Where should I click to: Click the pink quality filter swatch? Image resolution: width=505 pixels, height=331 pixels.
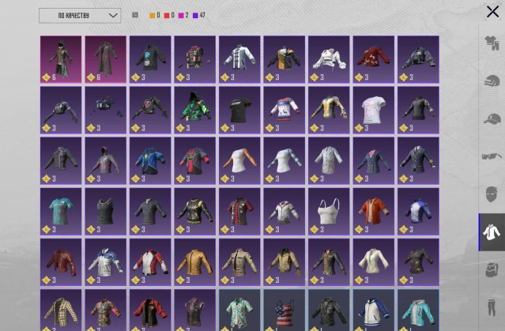pos(181,16)
